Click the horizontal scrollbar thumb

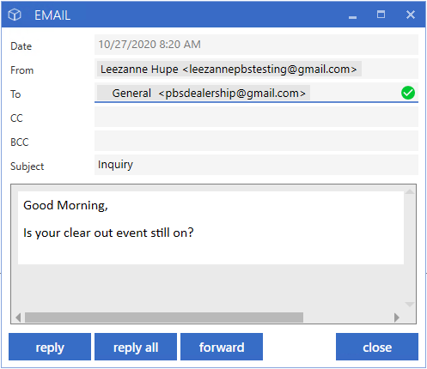[164, 318]
